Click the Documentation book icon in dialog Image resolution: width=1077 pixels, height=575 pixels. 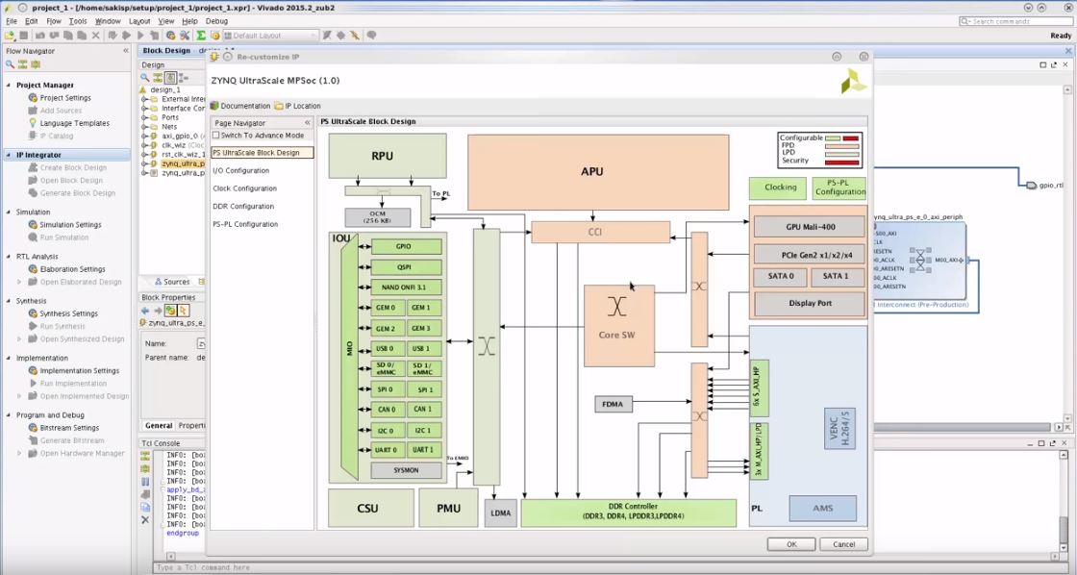click(x=214, y=106)
